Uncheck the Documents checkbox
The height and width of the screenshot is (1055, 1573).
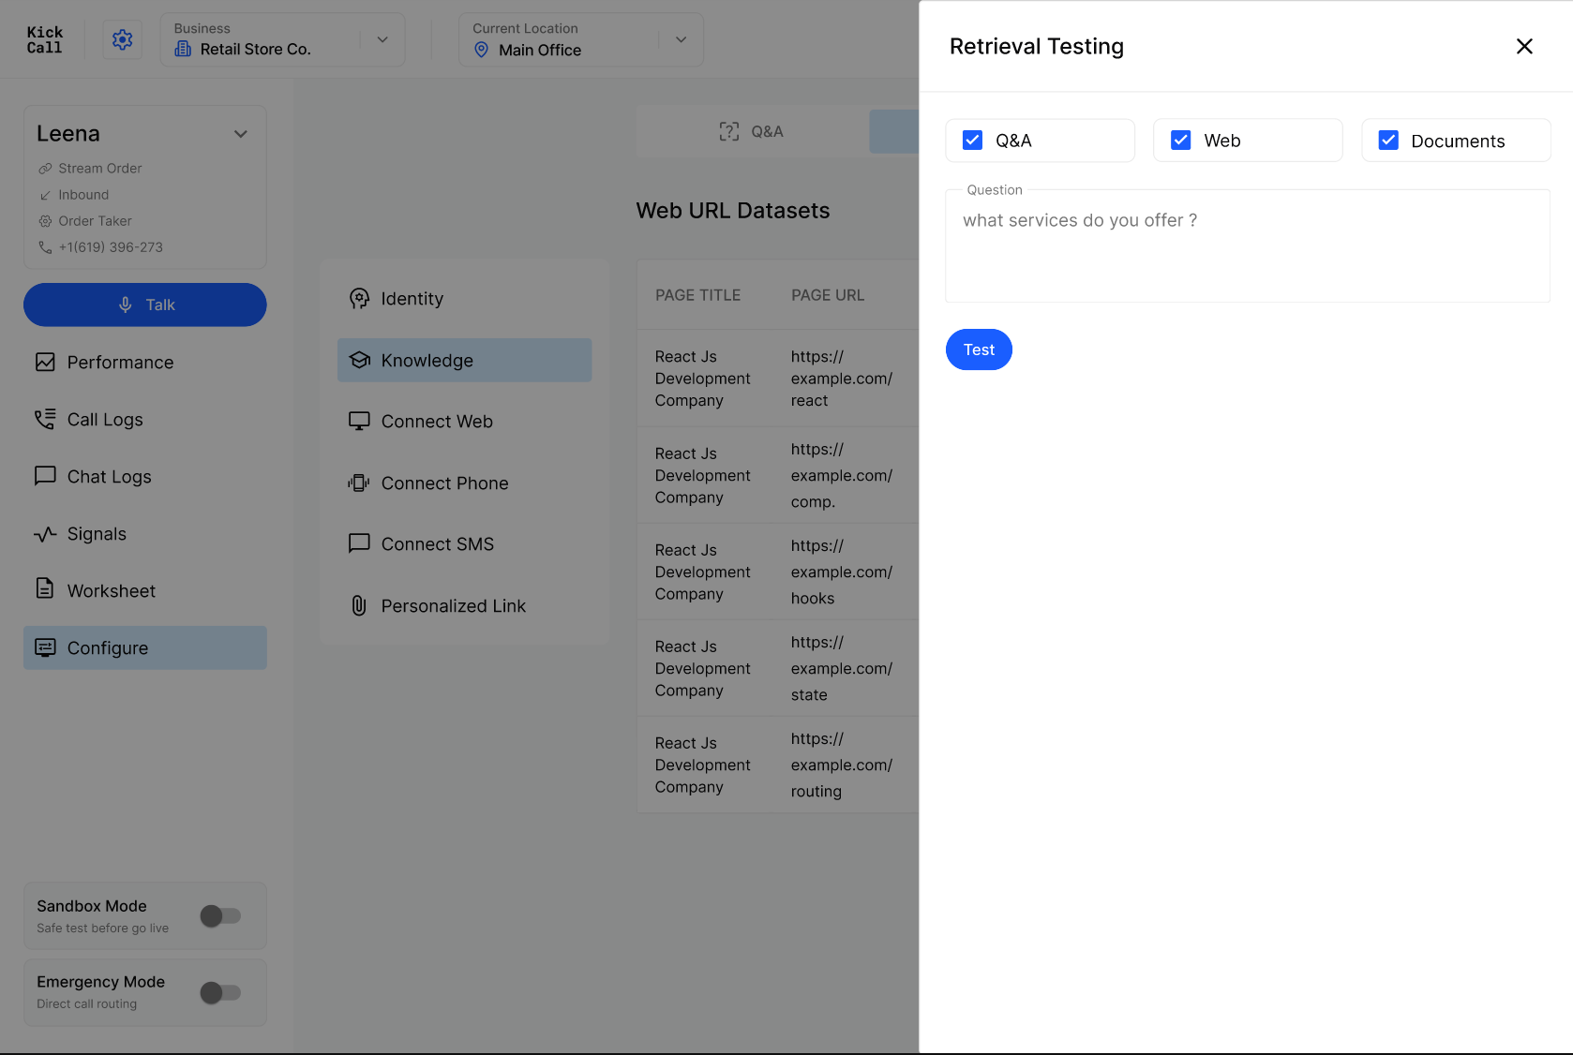pos(1388,141)
